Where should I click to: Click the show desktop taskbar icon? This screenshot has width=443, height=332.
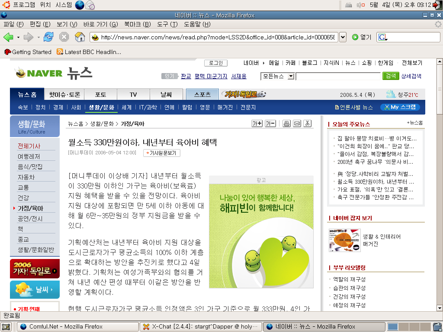pyautogui.click(x=6, y=327)
